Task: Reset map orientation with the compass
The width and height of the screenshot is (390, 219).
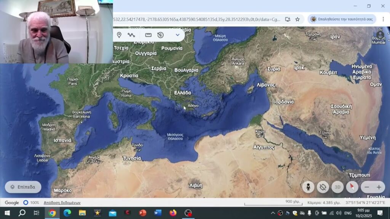Action: pos(352,187)
